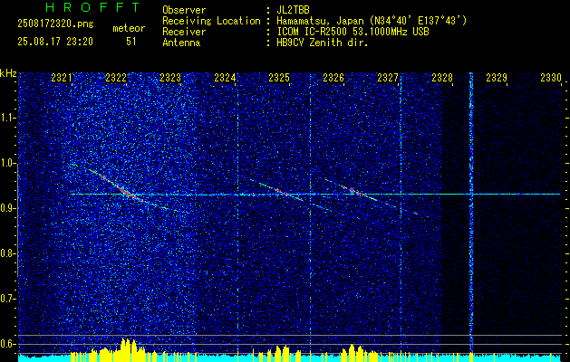Click the 2325 time marker

coord(279,78)
